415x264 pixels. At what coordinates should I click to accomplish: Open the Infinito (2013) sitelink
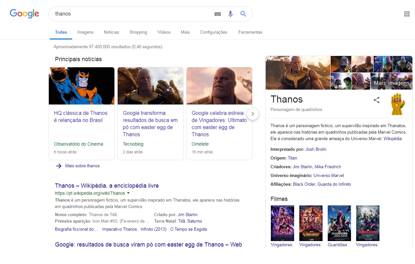[x=154, y=229]
